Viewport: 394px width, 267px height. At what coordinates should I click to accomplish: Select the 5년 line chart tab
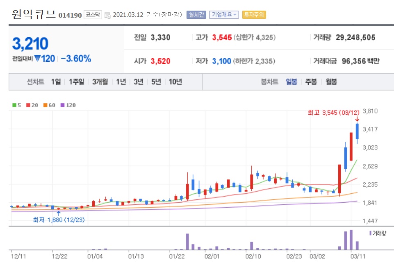pos(156,82)
